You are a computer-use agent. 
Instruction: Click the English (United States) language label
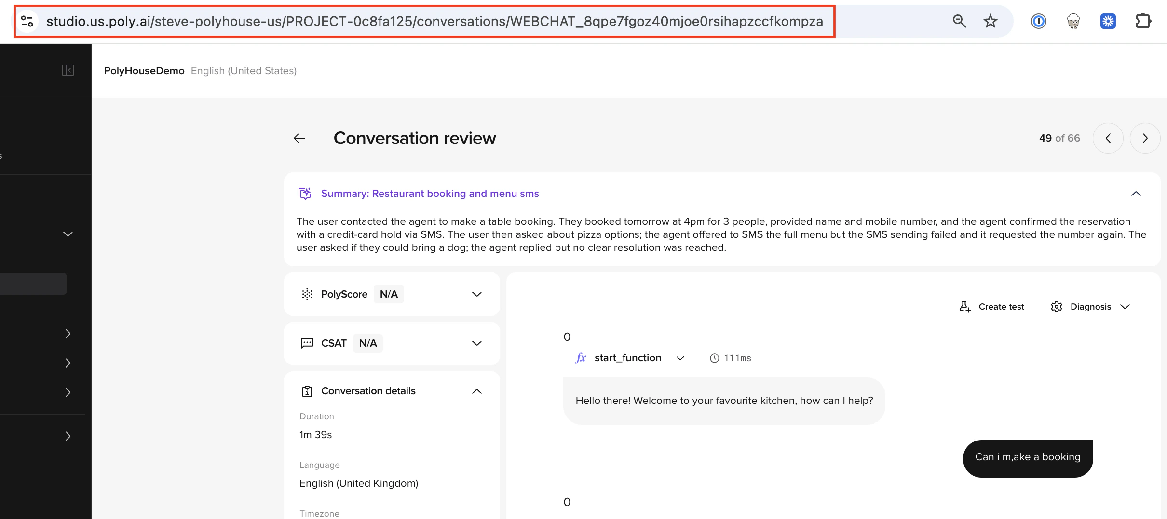coord(244,71)
